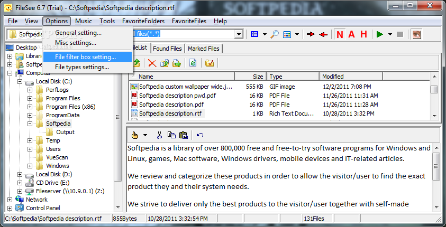Collapse the Local Disk (C:) tree node
This screenshot has width=446, height=227.
pyautogui.click(x=20, y=81)
